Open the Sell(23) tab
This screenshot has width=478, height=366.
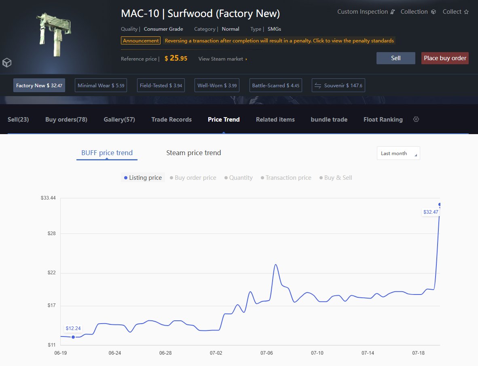[x=18, y=119]
